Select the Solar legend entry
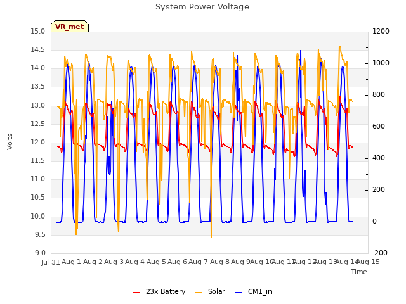 210,291
